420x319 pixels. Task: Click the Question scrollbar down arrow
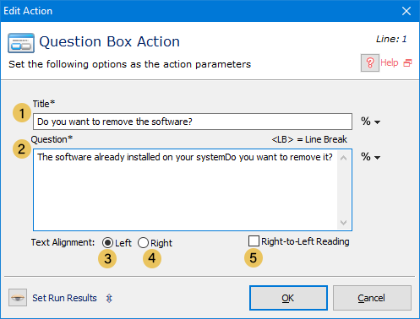point(343,223)
